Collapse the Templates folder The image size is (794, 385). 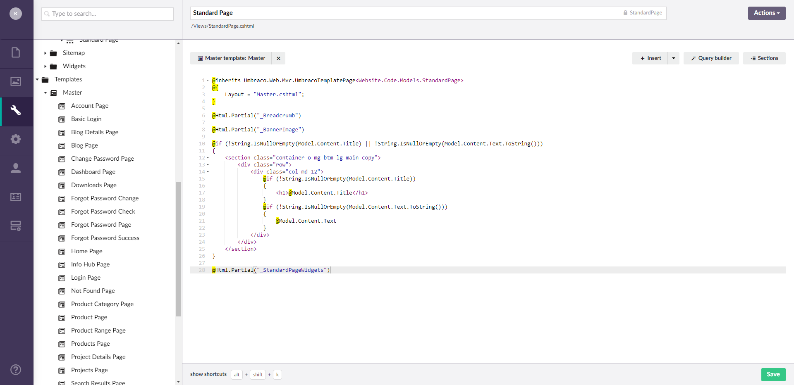pyautogui.click(x=37, y=80)
